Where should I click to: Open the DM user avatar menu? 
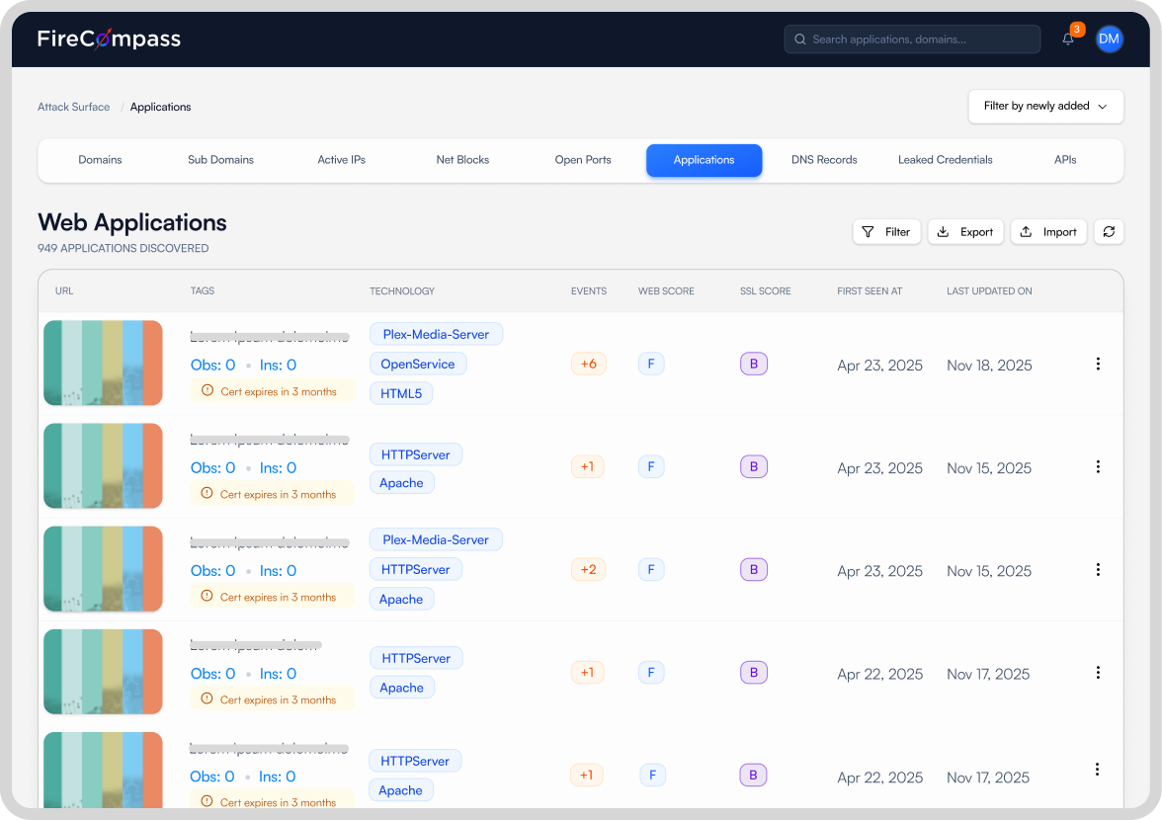pyautogui.click(x=1109, y=40)
